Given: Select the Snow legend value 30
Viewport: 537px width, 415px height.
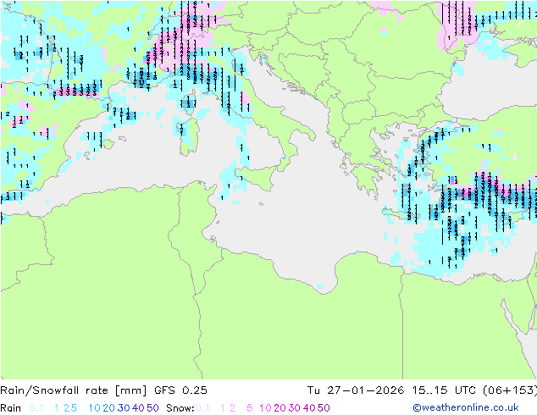Looking at the screenshot, I should (295, 408).
